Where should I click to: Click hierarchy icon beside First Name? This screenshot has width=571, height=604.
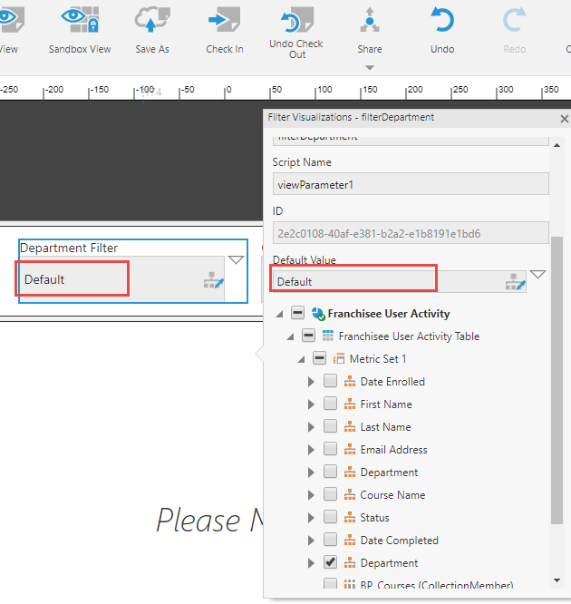pyautogui.click(x=350, y=404)
